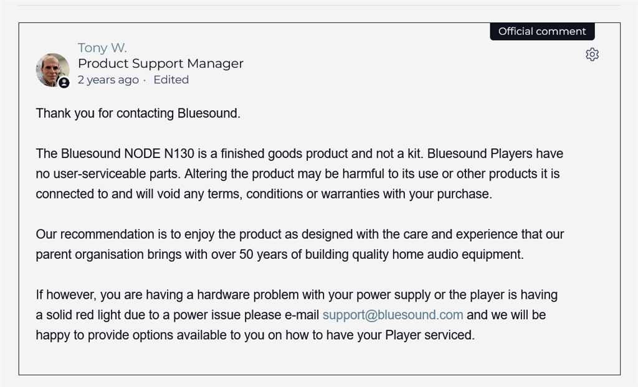The height and width of the screenshot is (387, 638).
Task: Click Tony W.'s profile photo
Action: (51, 68)
